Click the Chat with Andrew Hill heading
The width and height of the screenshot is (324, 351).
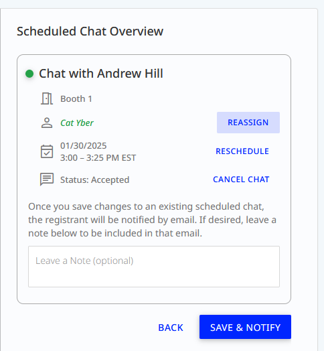[101, 74]
